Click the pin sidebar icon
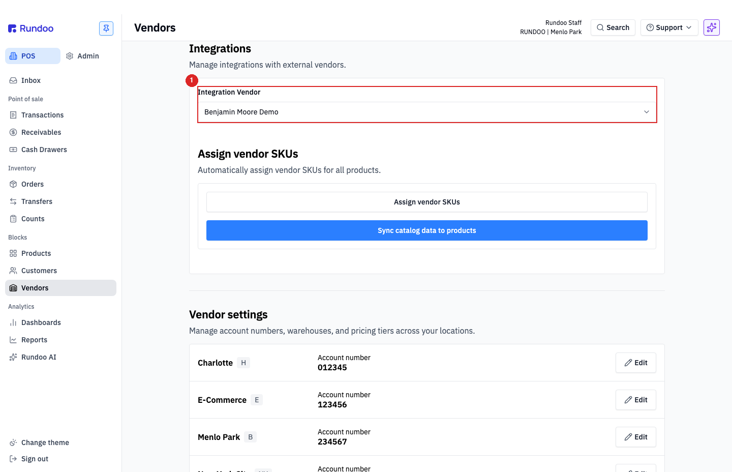Screen dimensions: 732x472 click(106, 28)
